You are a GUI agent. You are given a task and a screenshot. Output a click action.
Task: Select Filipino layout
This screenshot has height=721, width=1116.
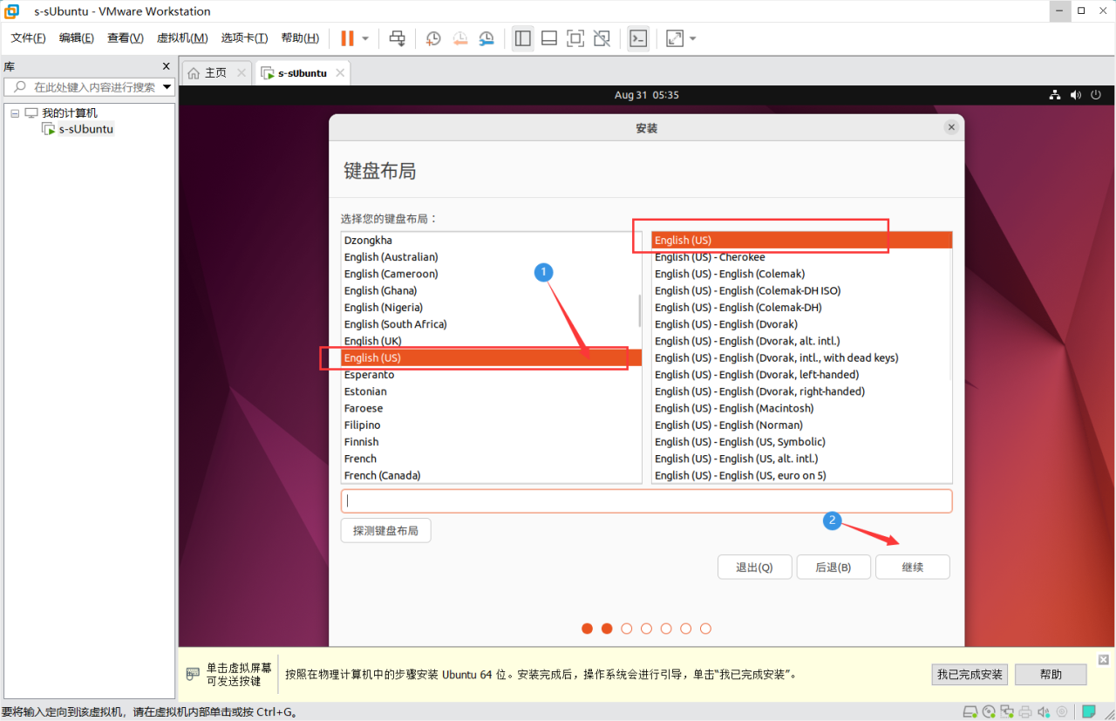(x=491, y=425)
